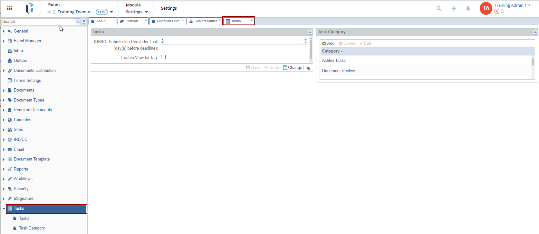Screen dimensions: 539x234
Task: Click the search magnifier in top bar
Action: tap(438, 8)
